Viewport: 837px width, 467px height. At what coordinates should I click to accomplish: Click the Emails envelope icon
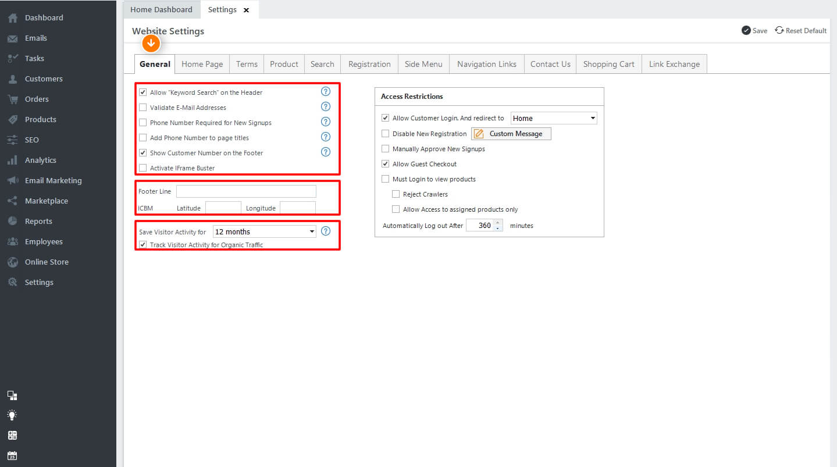click(x=12, y=38)
